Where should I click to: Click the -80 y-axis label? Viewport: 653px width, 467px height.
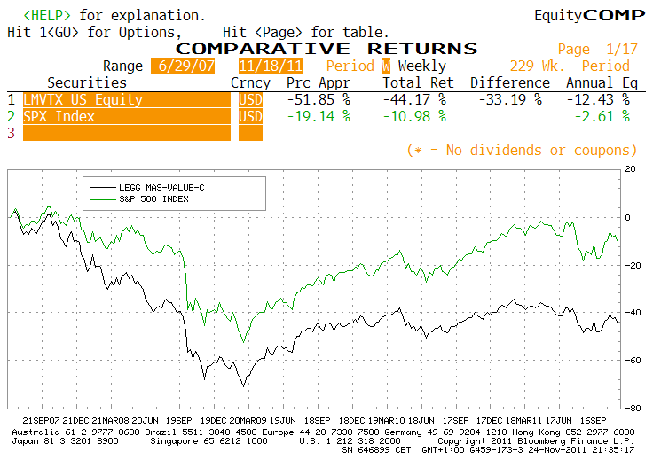pos(633,408)
